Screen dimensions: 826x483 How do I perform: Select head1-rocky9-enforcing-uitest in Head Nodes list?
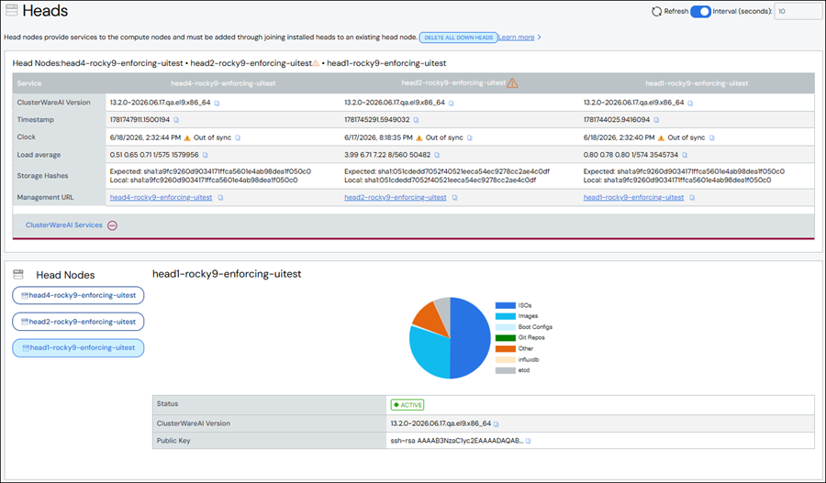[78, 347]
